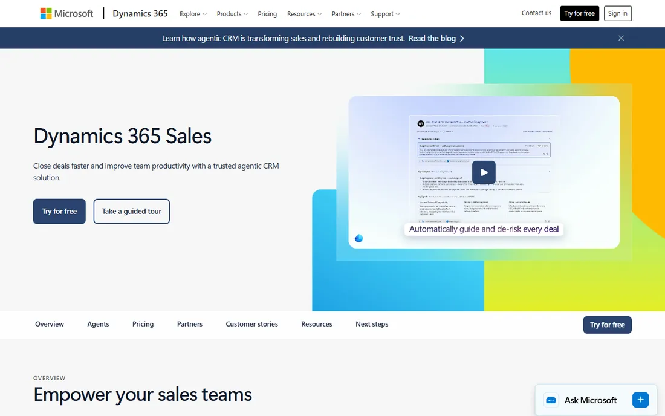Click the chevron arrow after Read the blog

click(462, 38)
